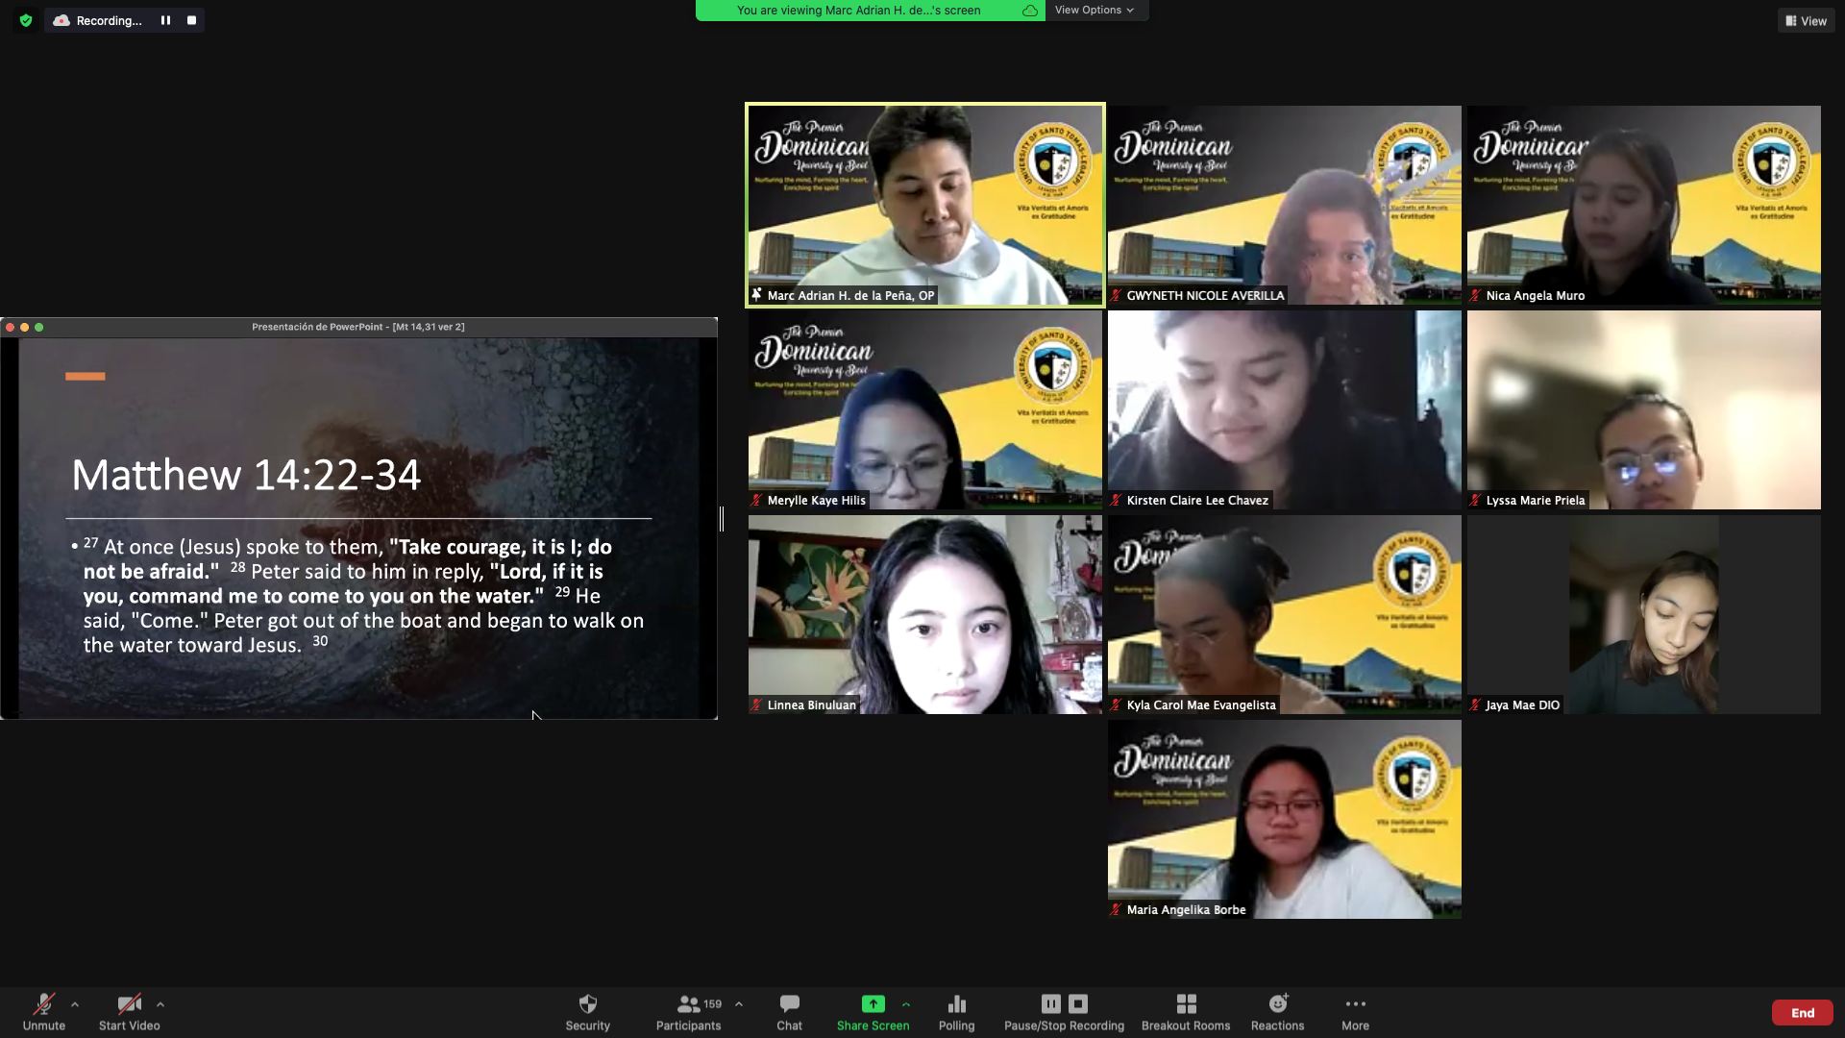1845x1038 pixels.
Task: Expand video options arrow beside Start Video
Action: [160, 1004]
